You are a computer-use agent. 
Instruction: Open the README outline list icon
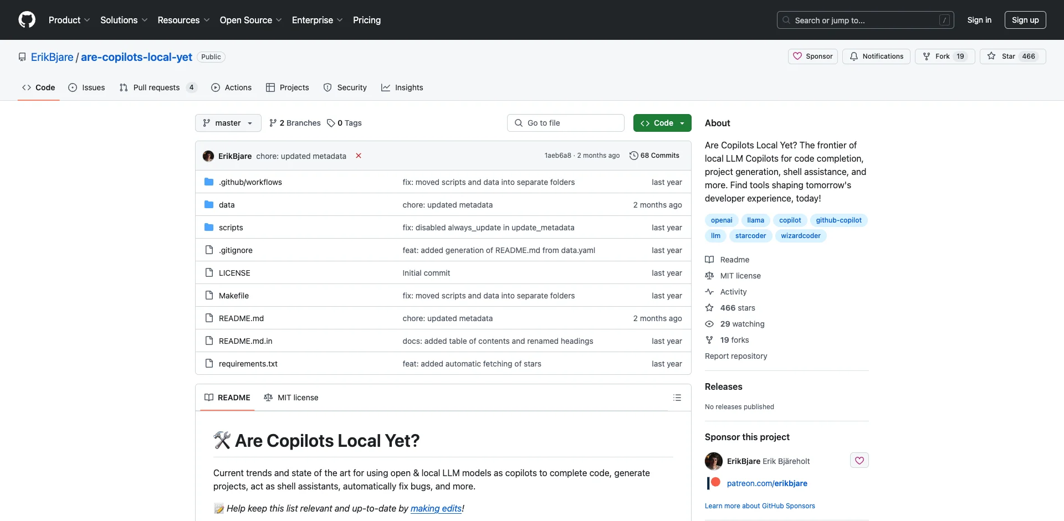(x=677, y=398)
